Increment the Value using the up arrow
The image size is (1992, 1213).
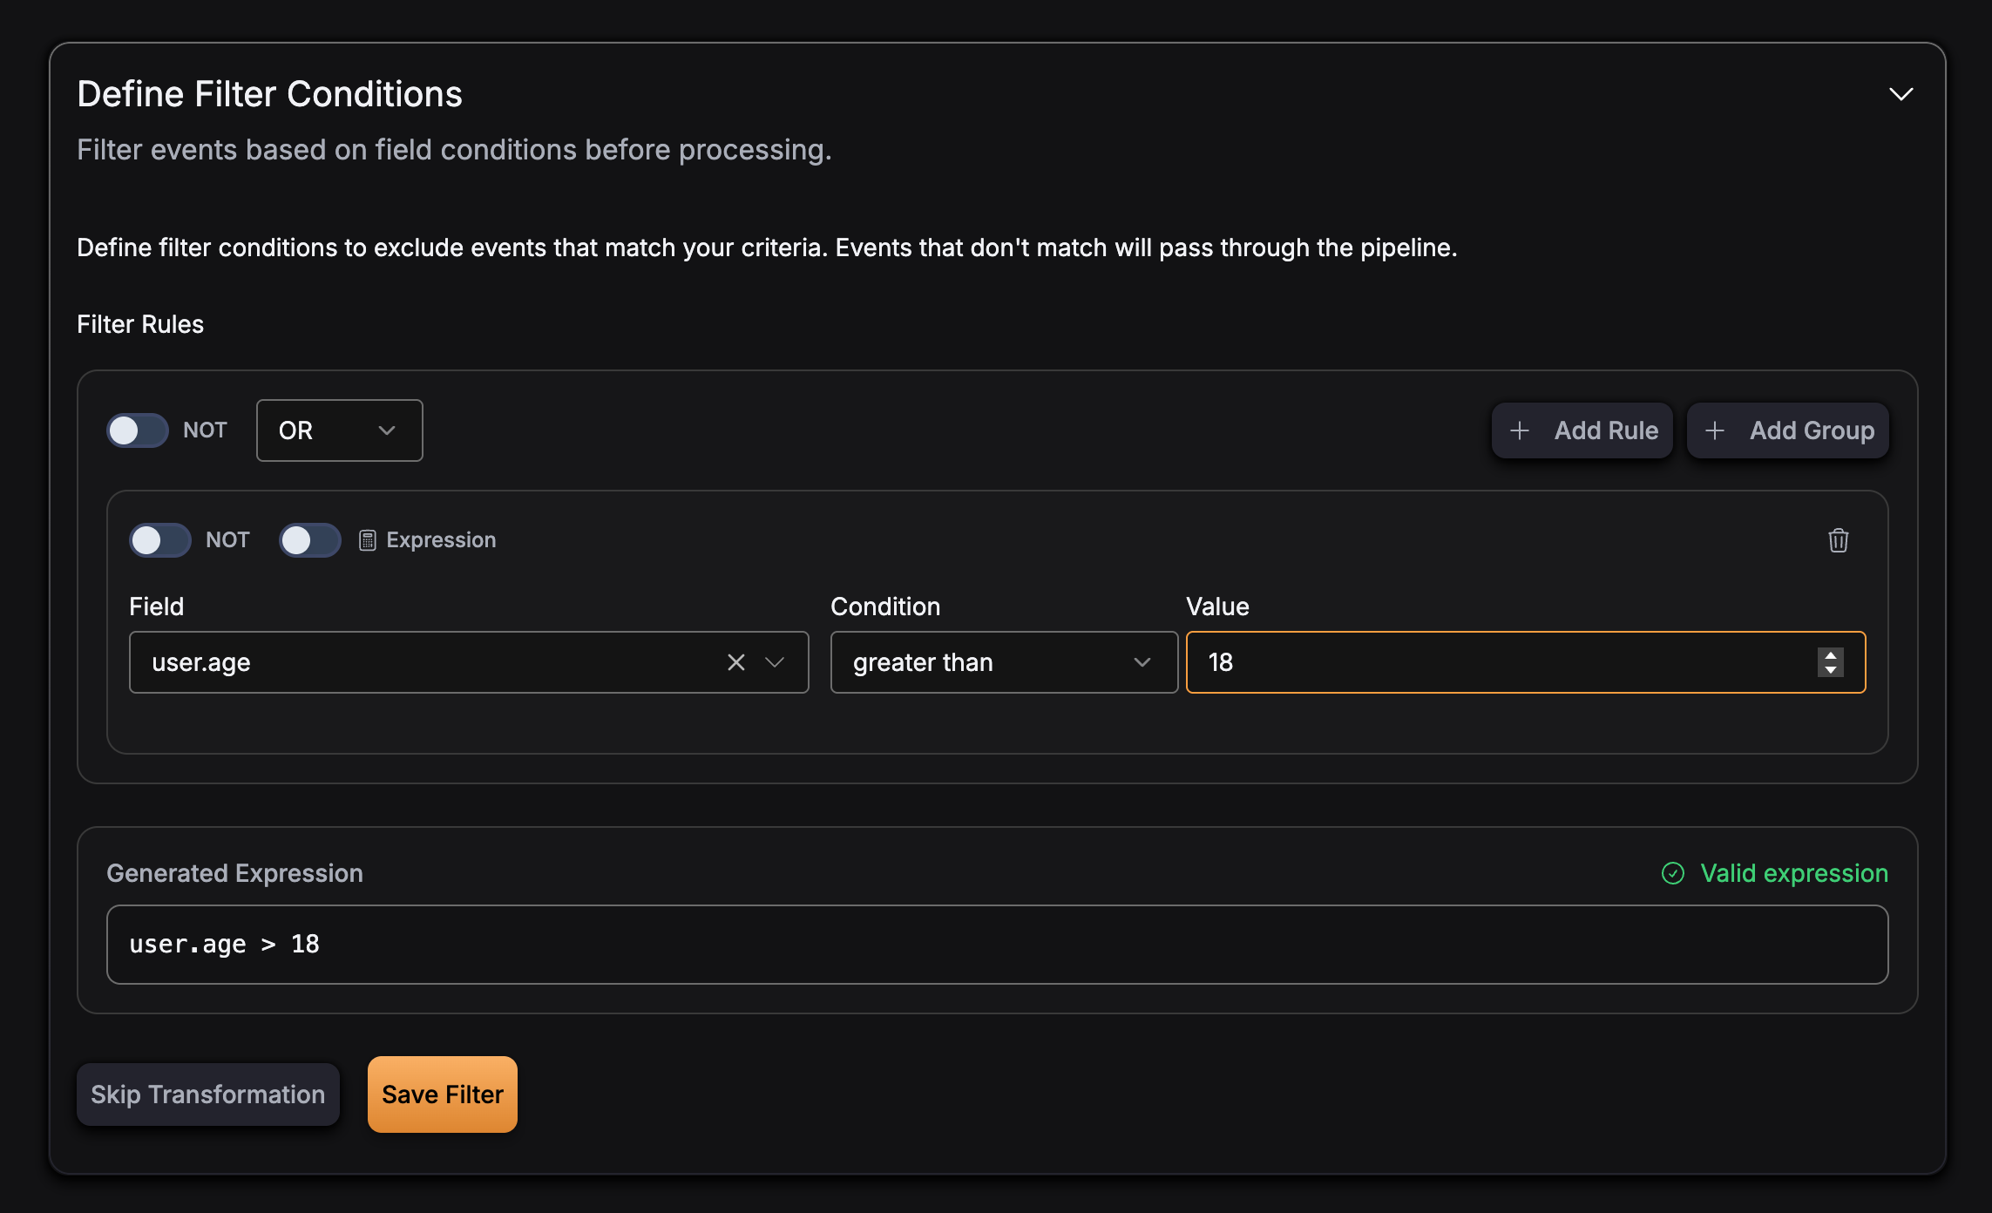(1831, 655)
